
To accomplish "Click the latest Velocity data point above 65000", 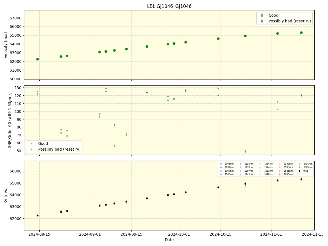I will [x=301, y=33].
